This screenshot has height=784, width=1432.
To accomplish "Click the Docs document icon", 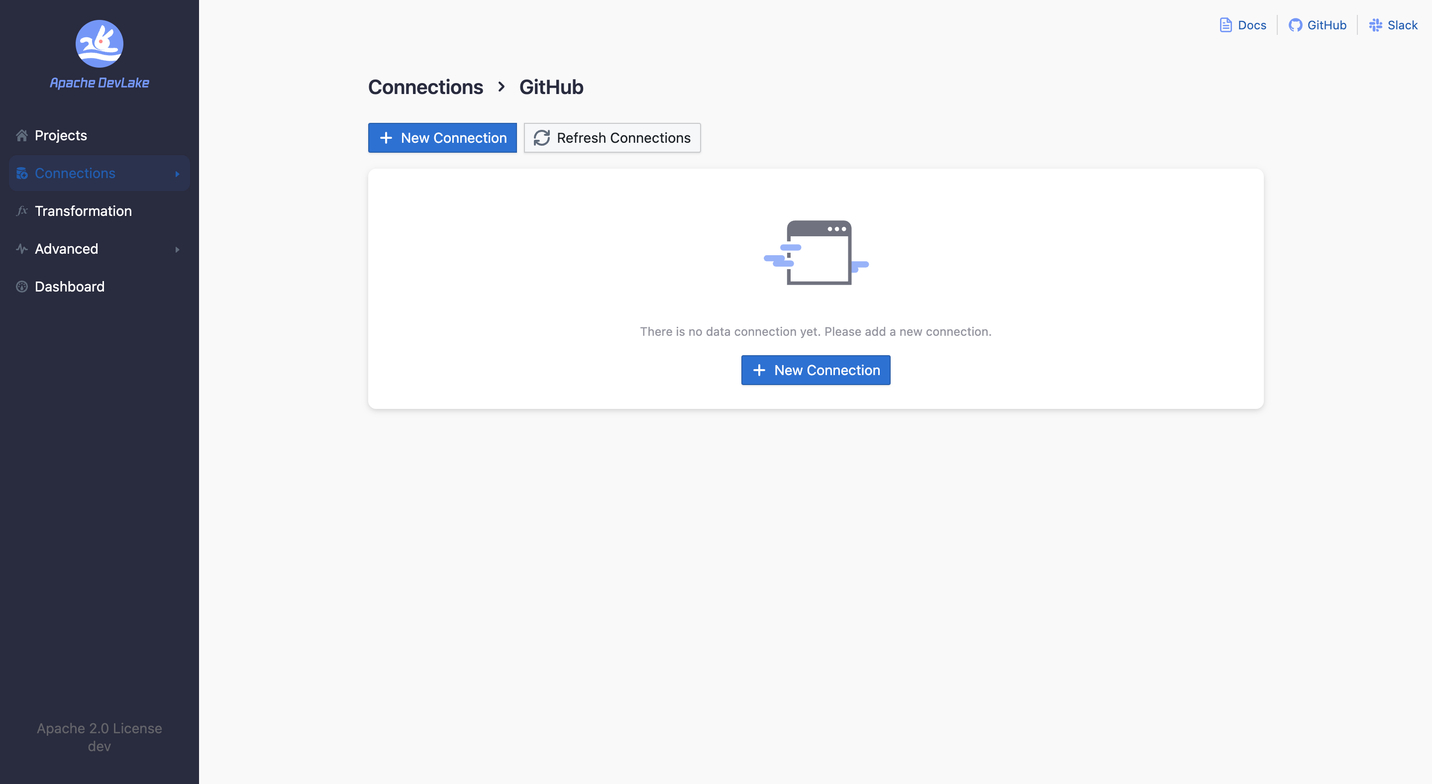I will point(1225,25).
